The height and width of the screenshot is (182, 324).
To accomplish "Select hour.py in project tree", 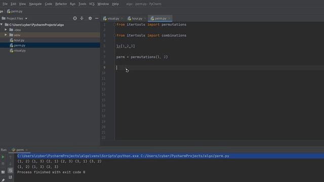I will tap(19, 40).
